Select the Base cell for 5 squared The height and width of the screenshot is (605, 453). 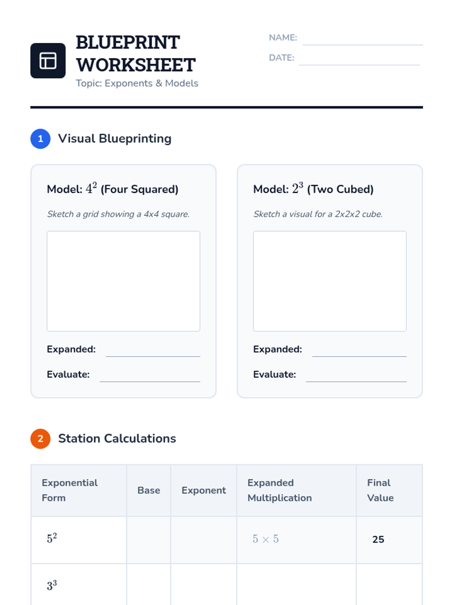[149, 540]
